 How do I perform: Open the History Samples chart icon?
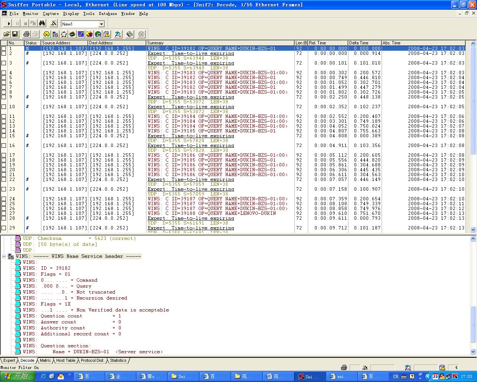81,34
